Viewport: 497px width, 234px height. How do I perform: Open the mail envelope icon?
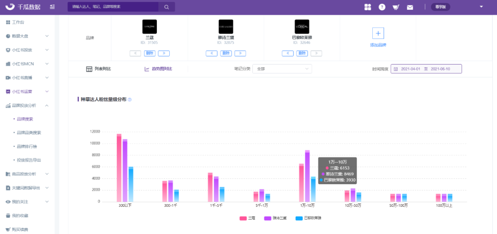410,7
